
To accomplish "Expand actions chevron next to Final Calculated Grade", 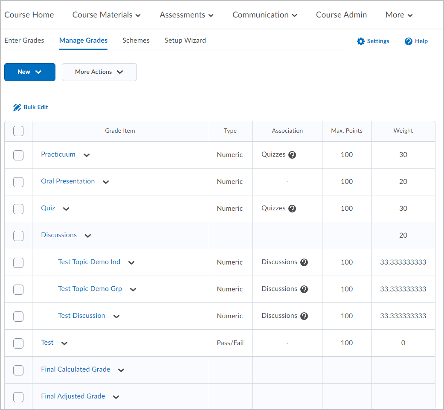I will [121, 370].
